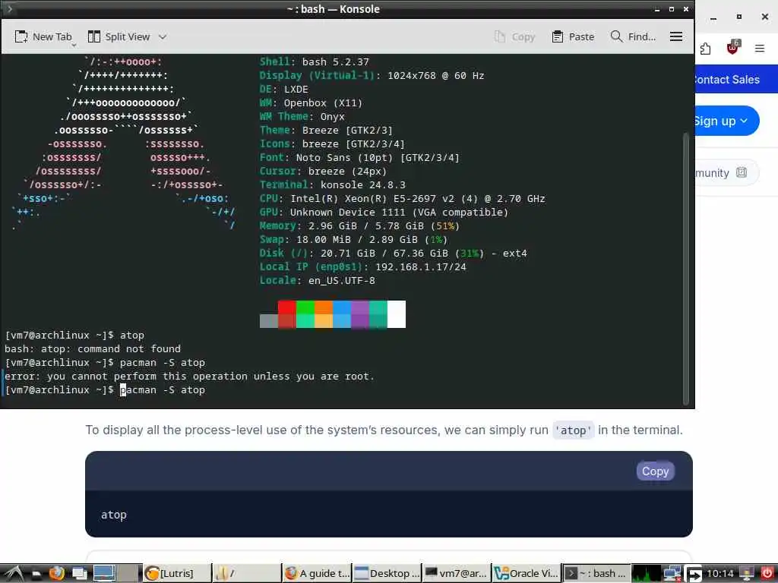
Task: Click the 'Display (Virtual-1)' line in terminal
Action: tap(372, 75)
